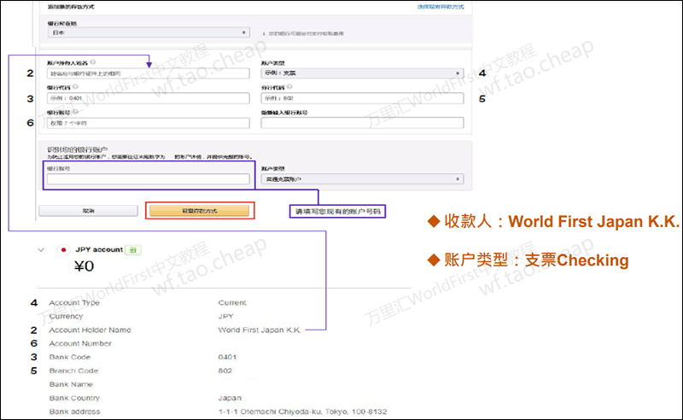Click the Account Holder Name label

tap(90, 330)
